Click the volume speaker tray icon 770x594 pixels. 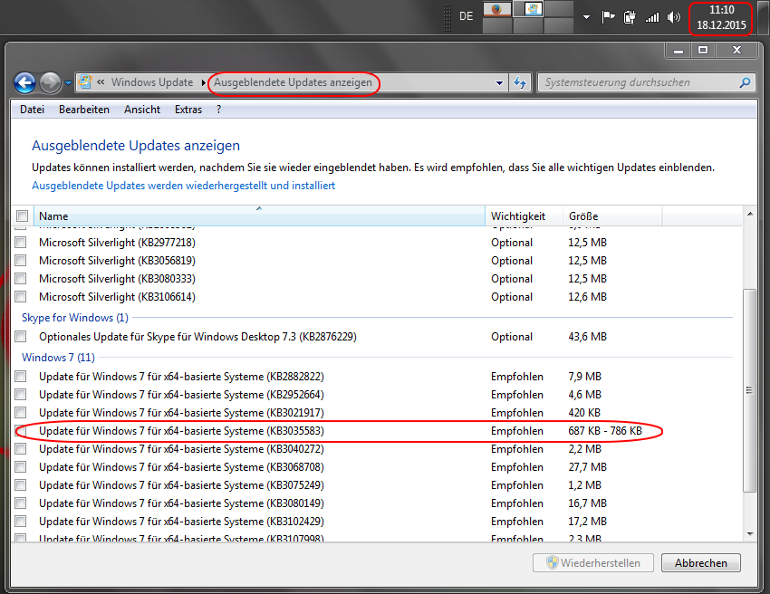click(673, 16)
